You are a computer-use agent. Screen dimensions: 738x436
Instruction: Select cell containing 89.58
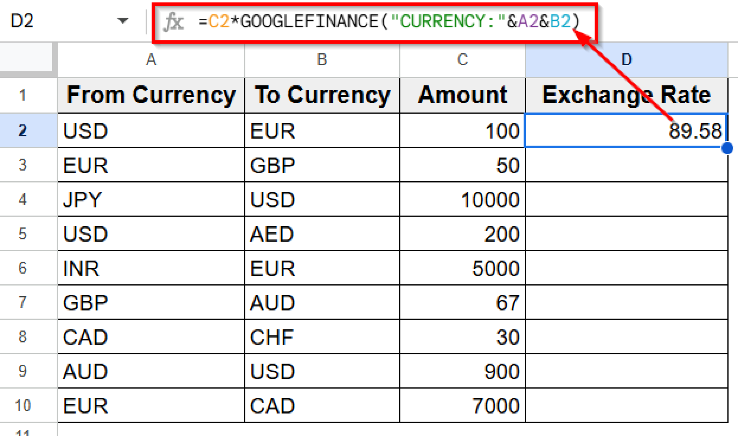[x=626, y=130]
